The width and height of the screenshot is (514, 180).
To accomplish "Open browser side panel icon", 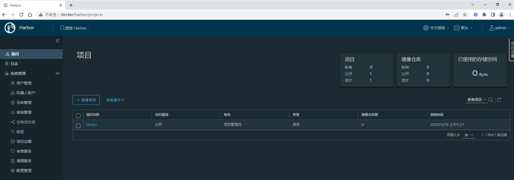I will (x=493, y=15).
